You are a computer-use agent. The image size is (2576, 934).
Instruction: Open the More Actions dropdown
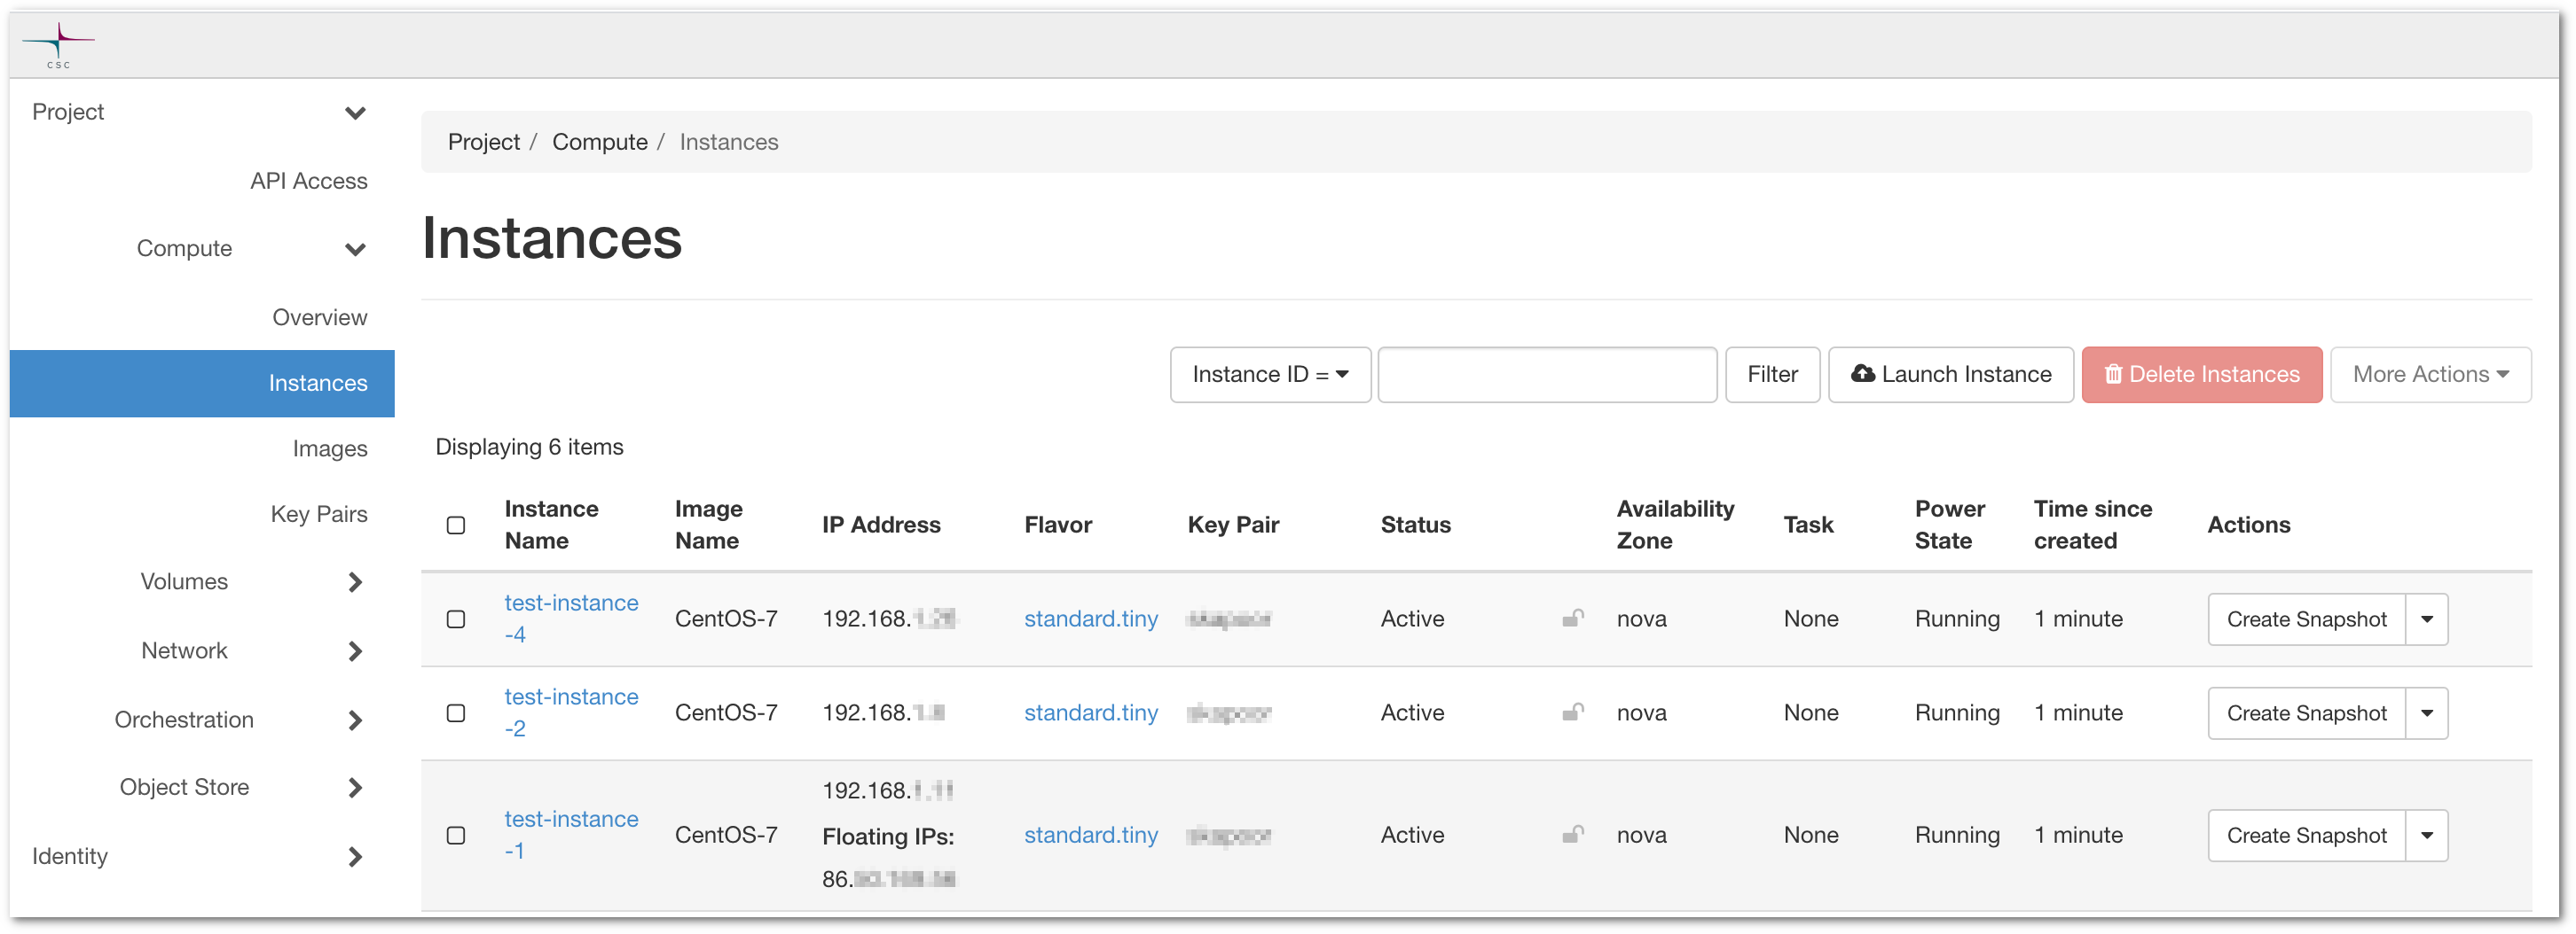point(2429,375)
